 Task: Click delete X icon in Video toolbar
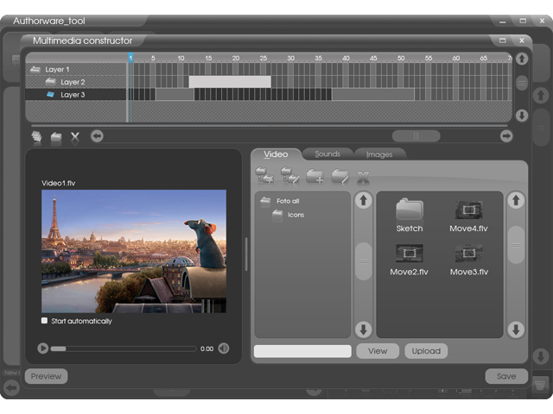tap(363, 177)
